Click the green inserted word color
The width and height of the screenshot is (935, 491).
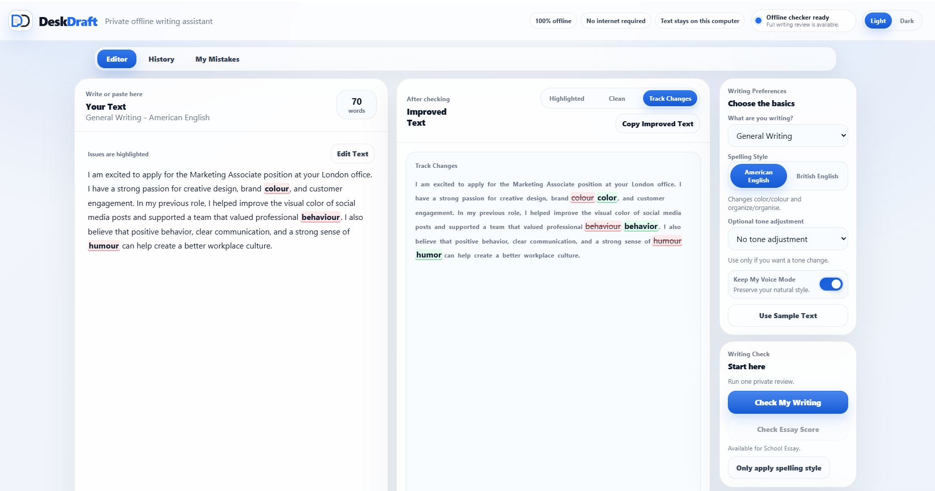(x=607, y=198)
